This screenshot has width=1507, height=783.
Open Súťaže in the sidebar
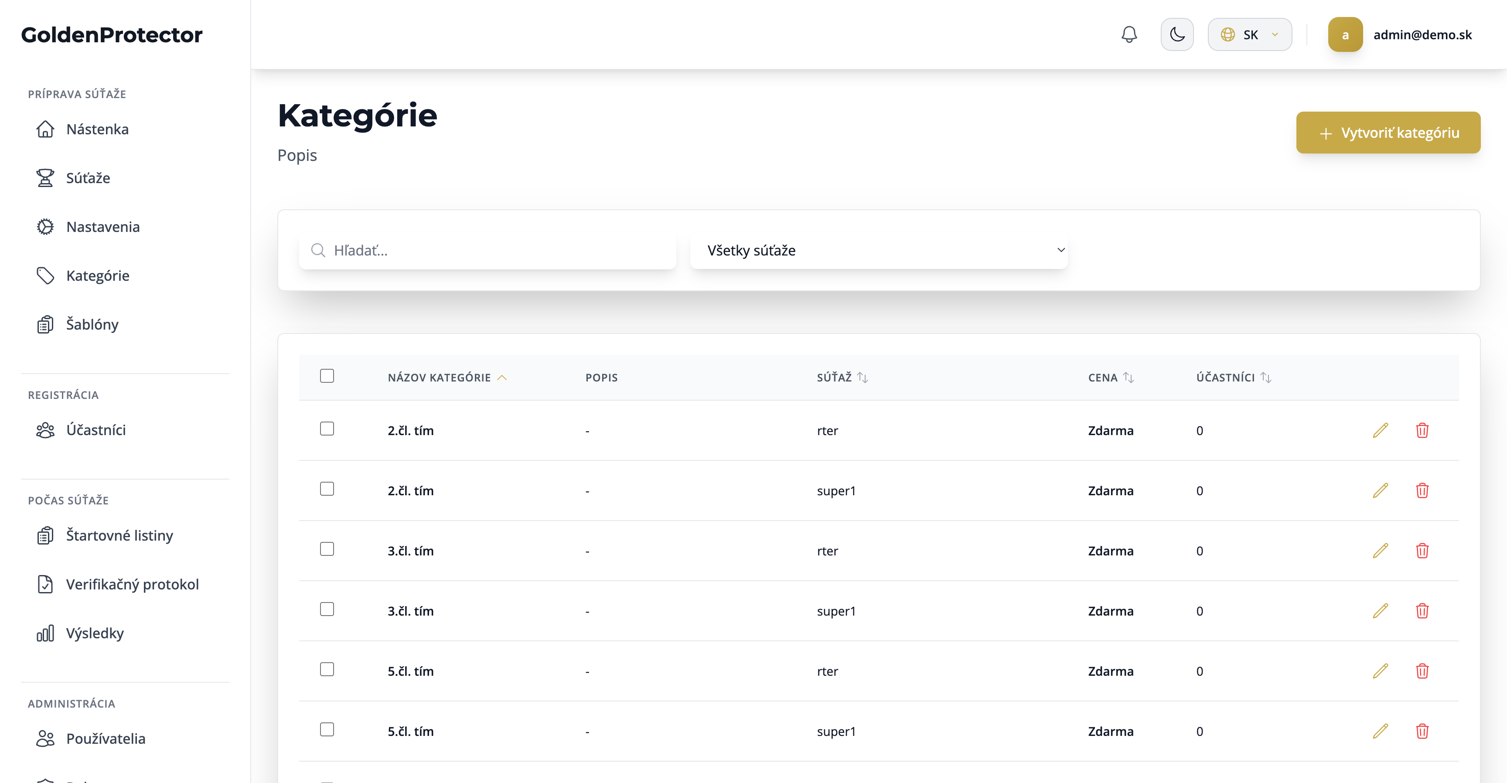click(x=88, y=178)
